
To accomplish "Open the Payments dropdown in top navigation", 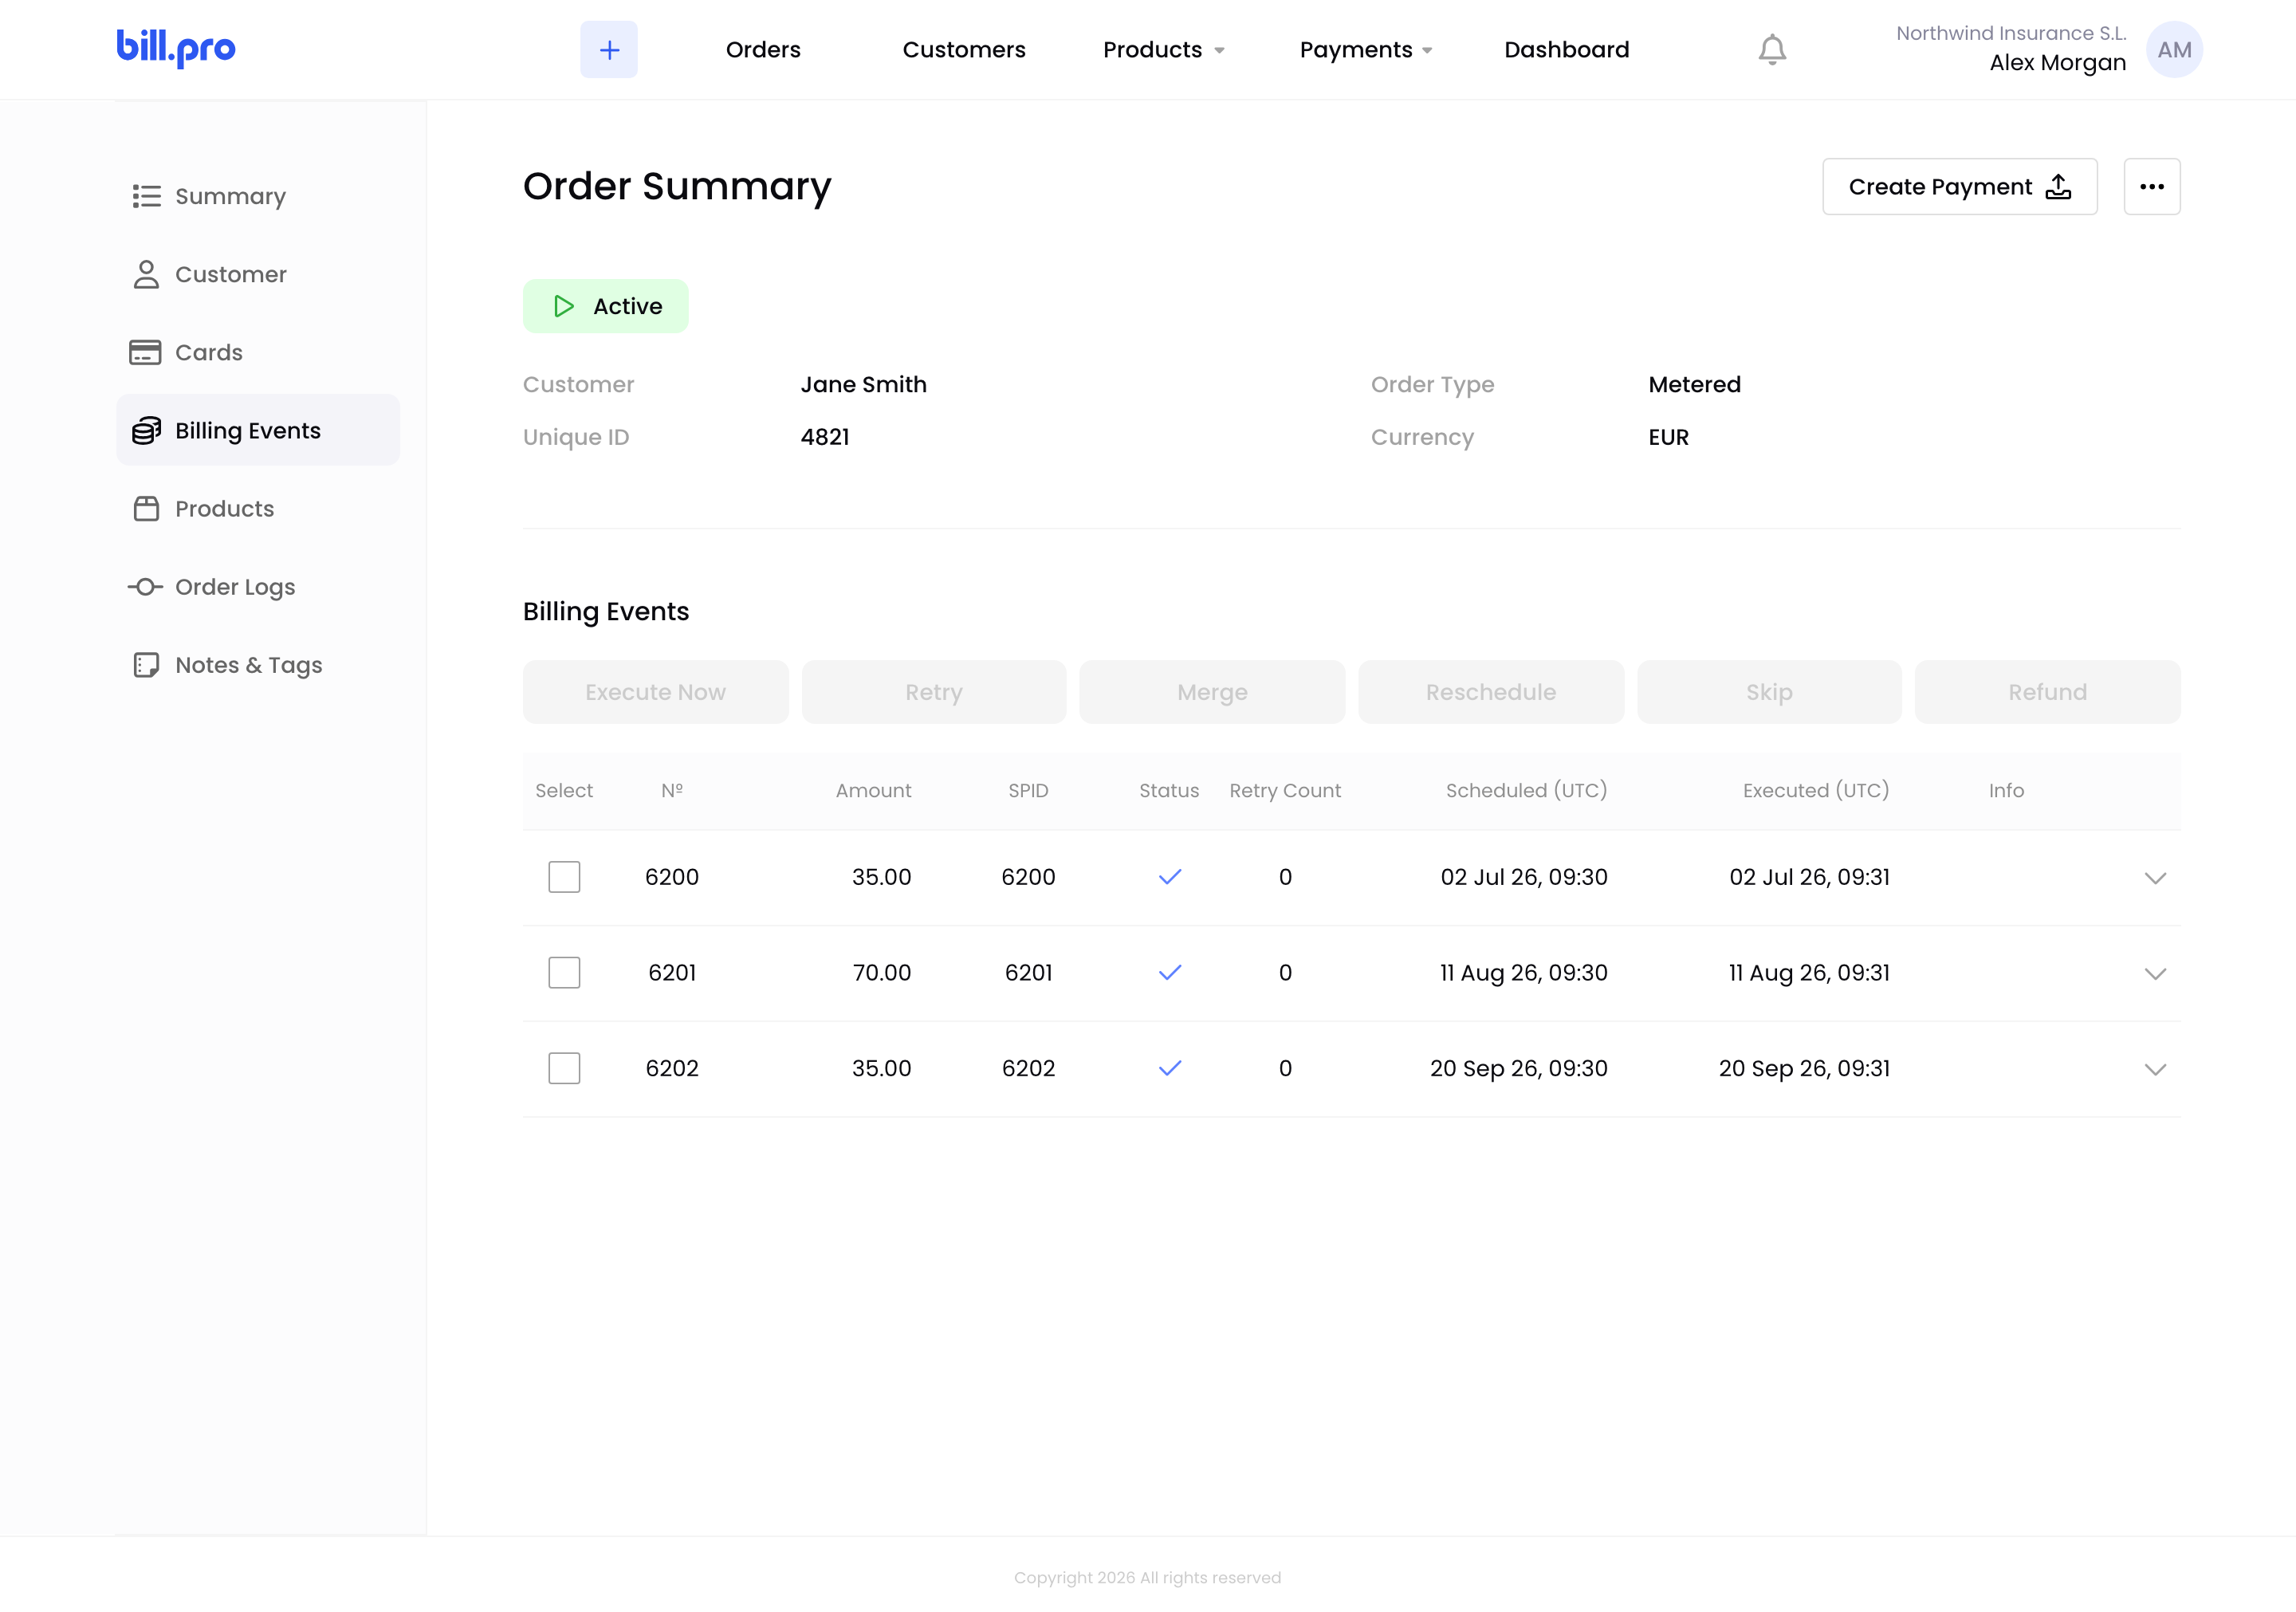I will coord(1365,50).
